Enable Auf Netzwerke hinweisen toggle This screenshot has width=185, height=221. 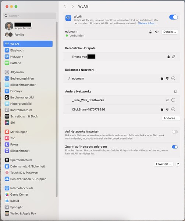click(175, 132)
